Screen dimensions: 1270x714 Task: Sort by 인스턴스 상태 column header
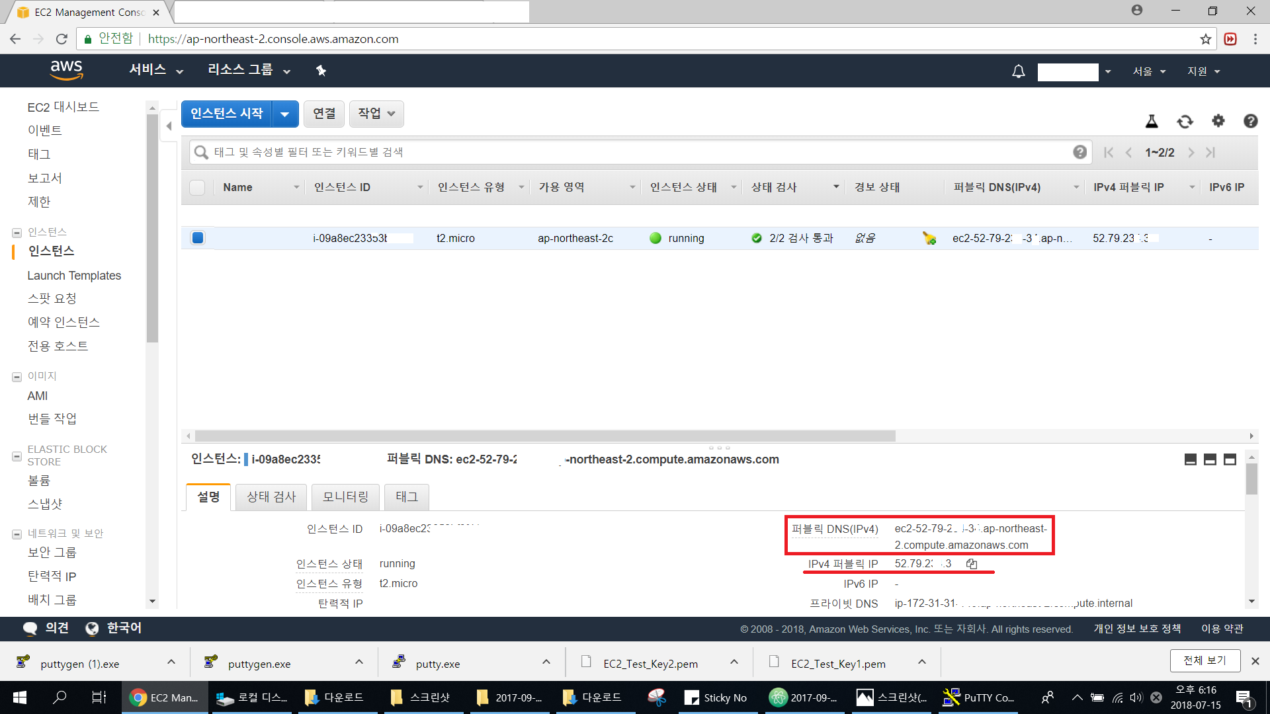coord(683,188)
